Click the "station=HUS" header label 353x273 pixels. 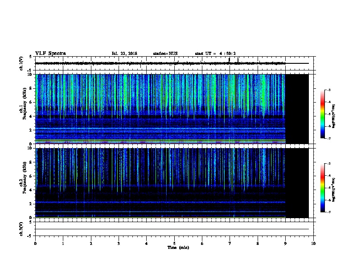click(165, 54)
